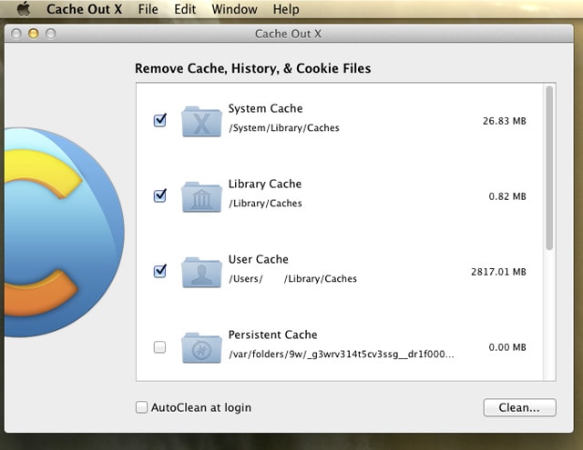Image resolution: width=583 pixels, height=450 pixels.
Task: Click the Remove Cache, History, & Cookie Files heading
Action: (x=253, y=68)
